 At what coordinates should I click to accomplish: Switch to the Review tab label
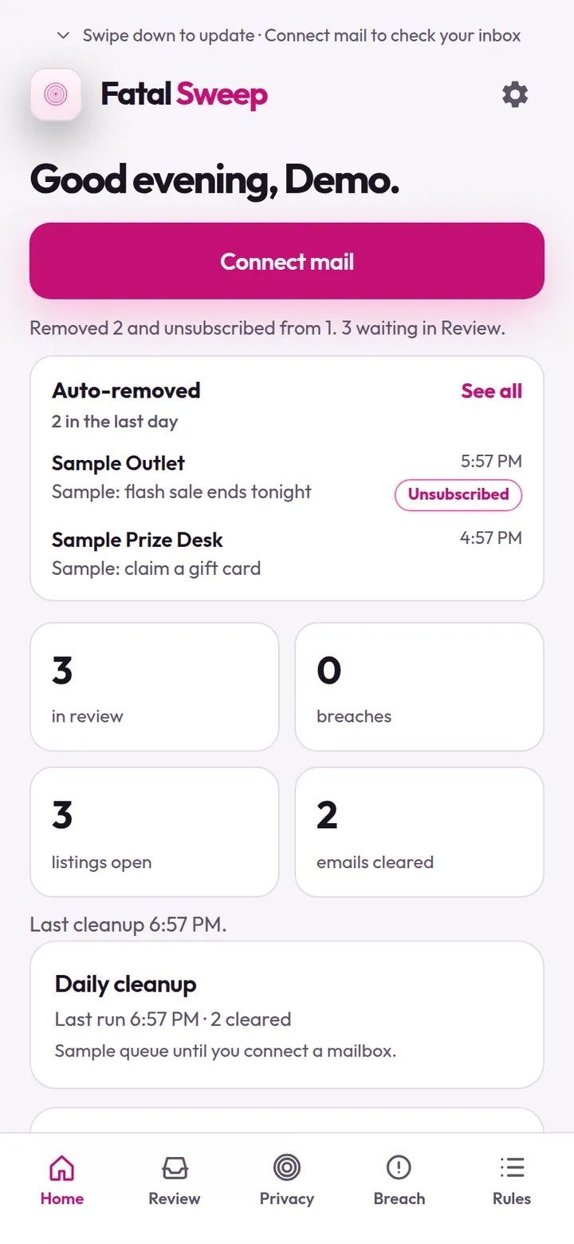point(175,1198)
